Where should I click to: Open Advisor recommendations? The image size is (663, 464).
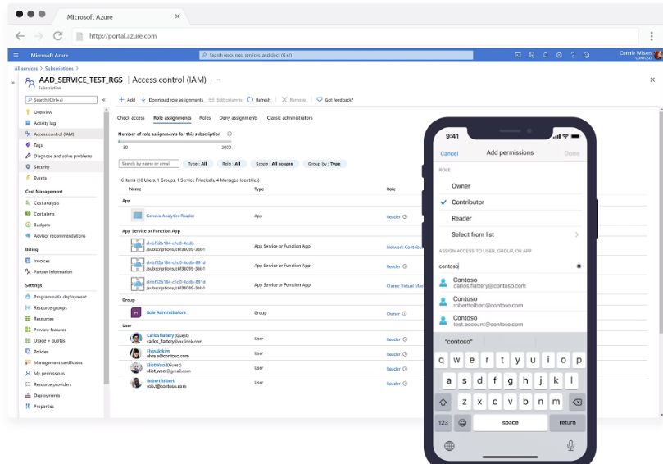tap(59, 236)
